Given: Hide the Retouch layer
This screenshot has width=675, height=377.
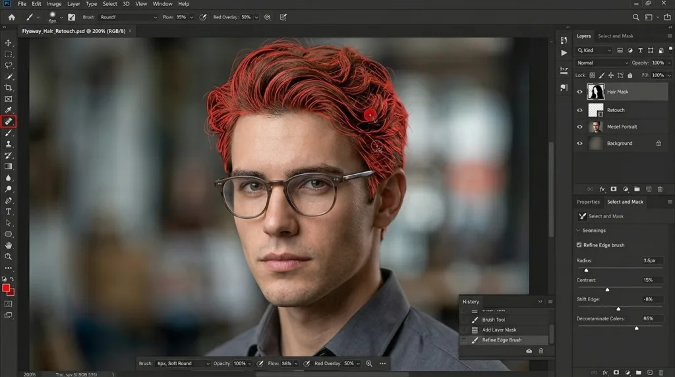Looking at the screenshot, I should pos(579,110).
